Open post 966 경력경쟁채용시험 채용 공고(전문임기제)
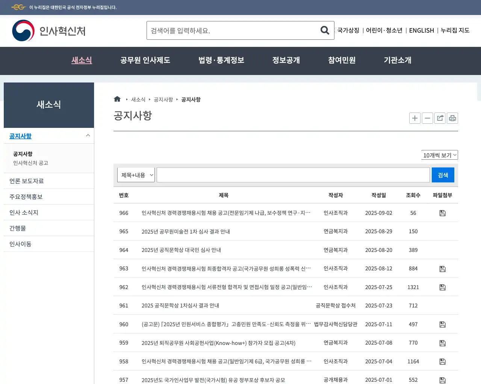 [x=226, y=213]
